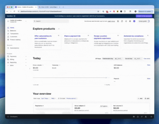Select Product catalog in the sidebar
Image resolution: width=159 pixels, height=124 pixels.
[15, 40]
